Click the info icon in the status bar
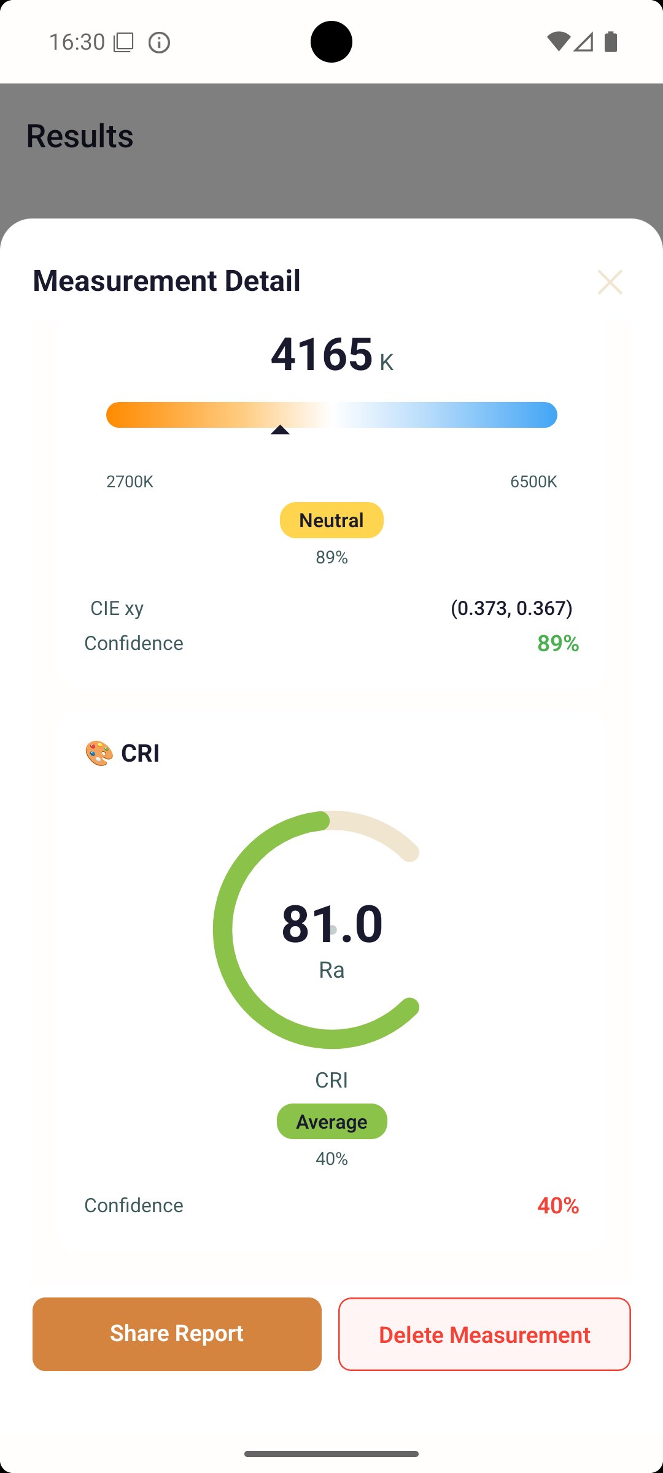This screenshot has width=663, height=1473. click(x=159, y=42)
